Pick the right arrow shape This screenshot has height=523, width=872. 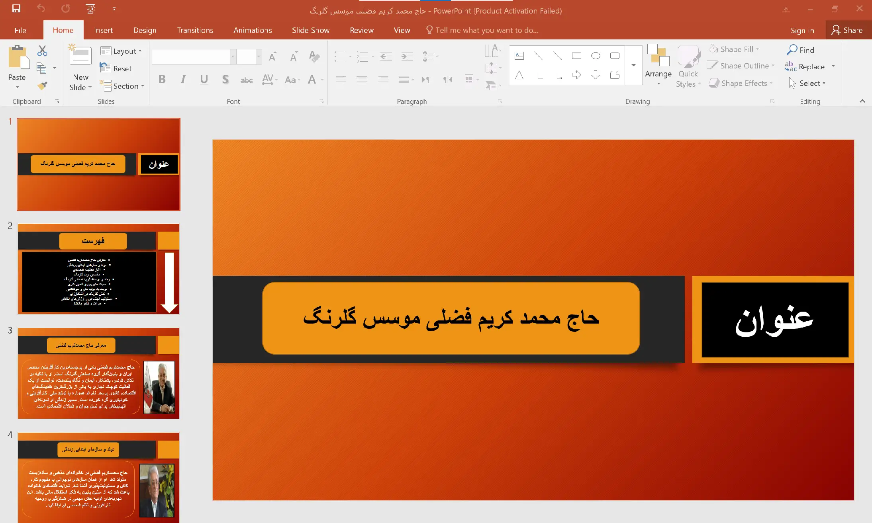click(x=576, y=75)
